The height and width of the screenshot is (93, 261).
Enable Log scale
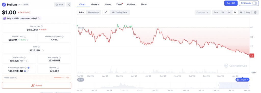tap(248, 12)
